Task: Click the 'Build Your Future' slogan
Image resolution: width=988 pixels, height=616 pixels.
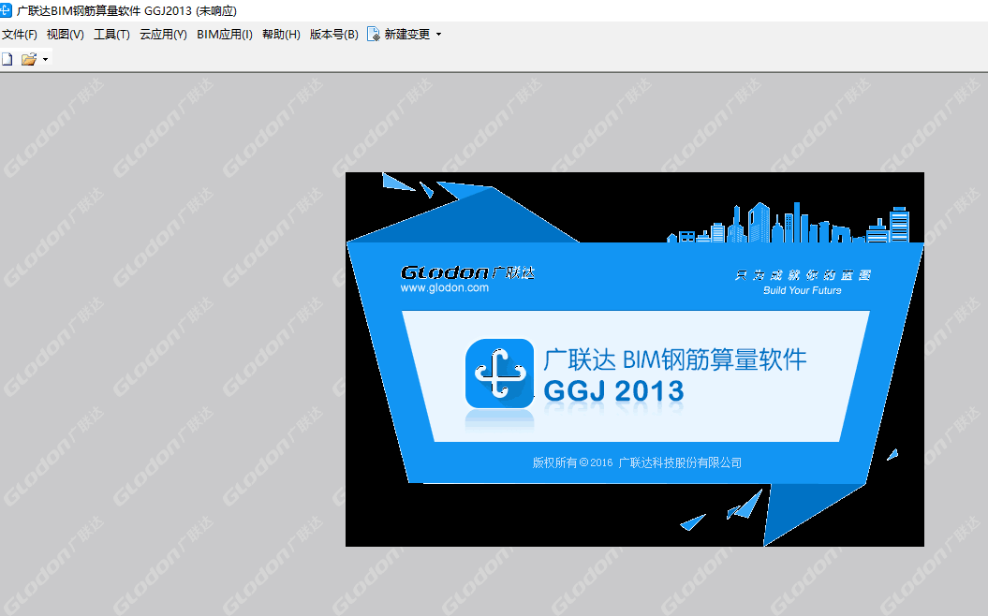Action: [803, 290]
